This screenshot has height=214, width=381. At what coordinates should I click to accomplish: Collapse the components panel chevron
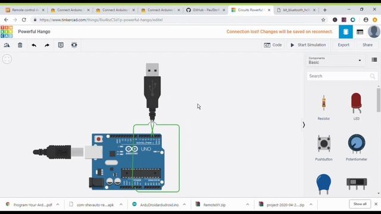click(304, 125)
